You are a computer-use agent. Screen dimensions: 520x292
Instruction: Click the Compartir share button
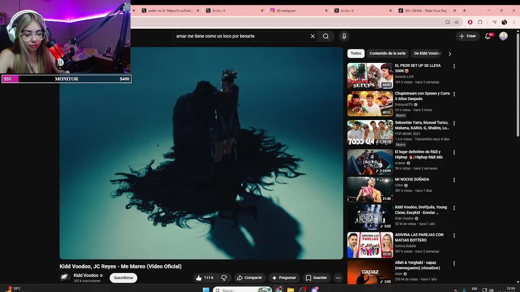coord(249,278)
